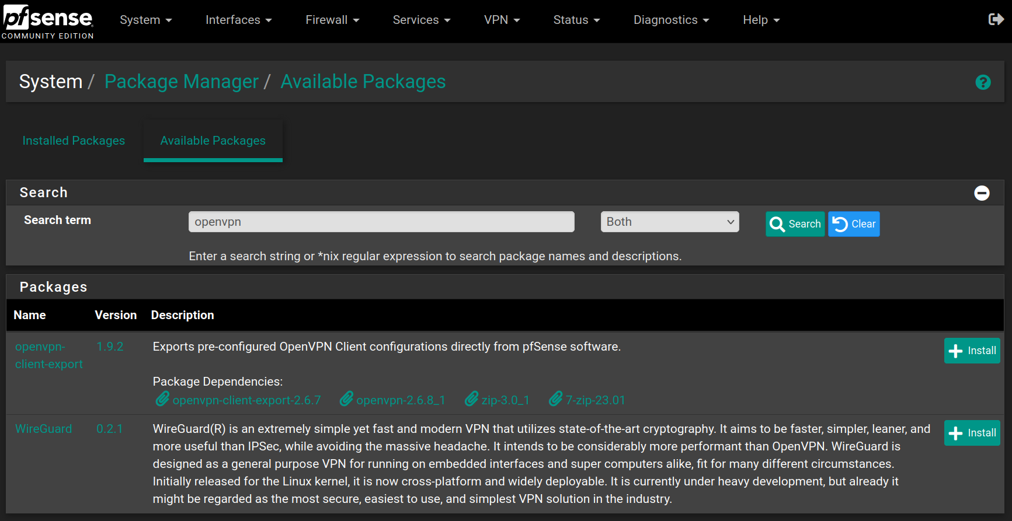This screenshot has width=1012, height=521.
Task: Open the Diagnostics menu
Action: (x=671, y=20)
